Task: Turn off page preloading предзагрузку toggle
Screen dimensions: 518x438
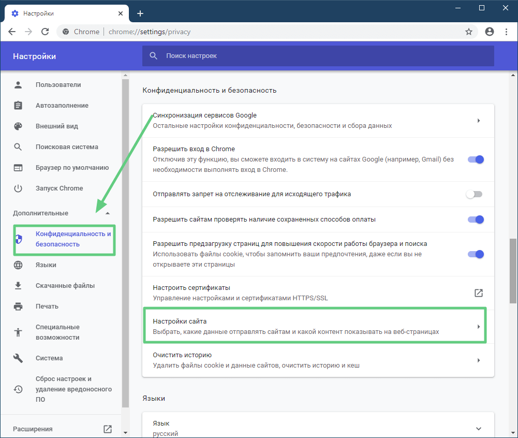Action: [476, 254]
